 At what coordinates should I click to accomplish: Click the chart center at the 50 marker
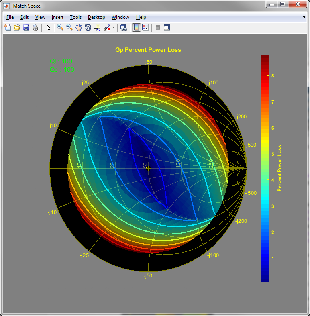tap(148, 168)
